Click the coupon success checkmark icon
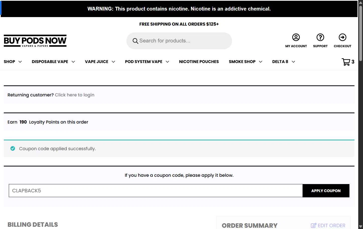This screenshot has width=363, height=229. click(x=13, y=148)
